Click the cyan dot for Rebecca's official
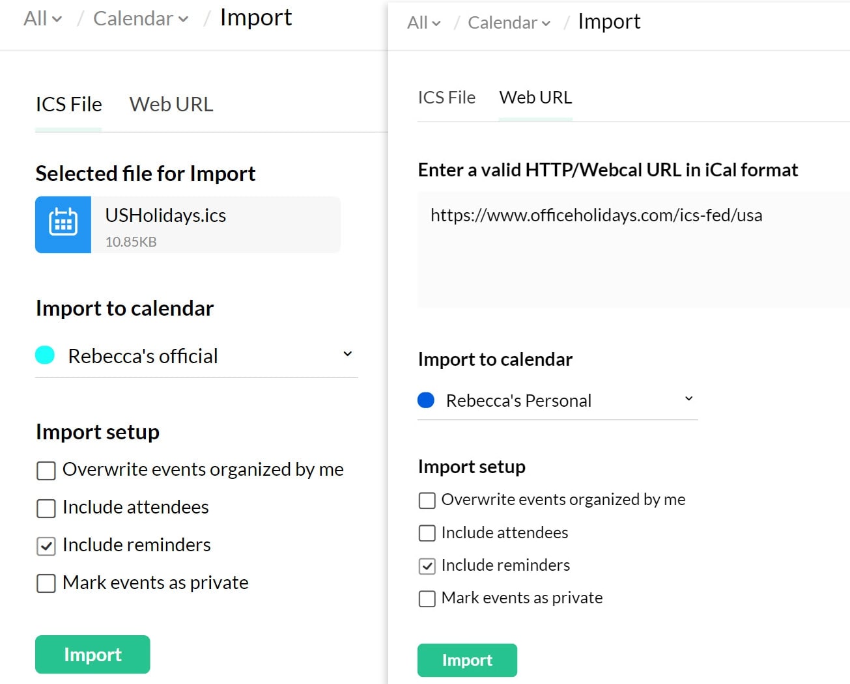Viewport: 850px width, 684px height. [45, 355]
